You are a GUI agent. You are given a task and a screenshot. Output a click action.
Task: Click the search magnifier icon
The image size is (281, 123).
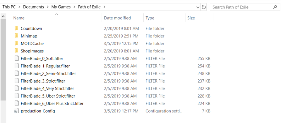[x=275, y=7]
